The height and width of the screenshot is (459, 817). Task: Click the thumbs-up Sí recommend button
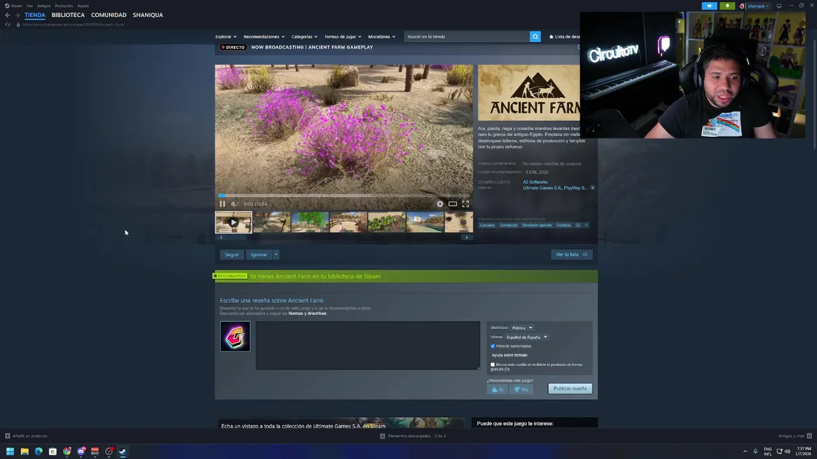tap(497, 389)
